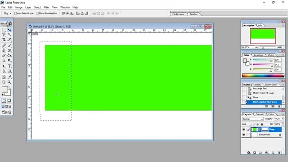Select the Type tool
The height and width of the screenshot is (162, 288).
(9, 66)
